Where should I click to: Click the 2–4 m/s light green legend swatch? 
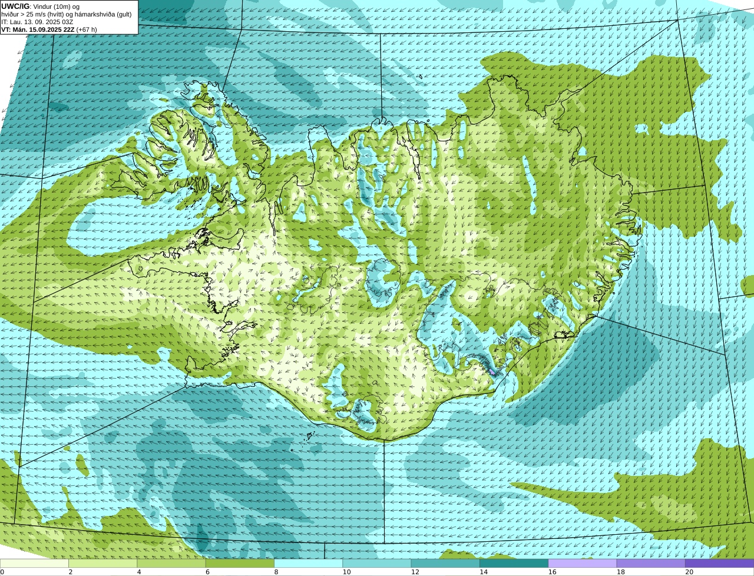click(x=103, y=563)
